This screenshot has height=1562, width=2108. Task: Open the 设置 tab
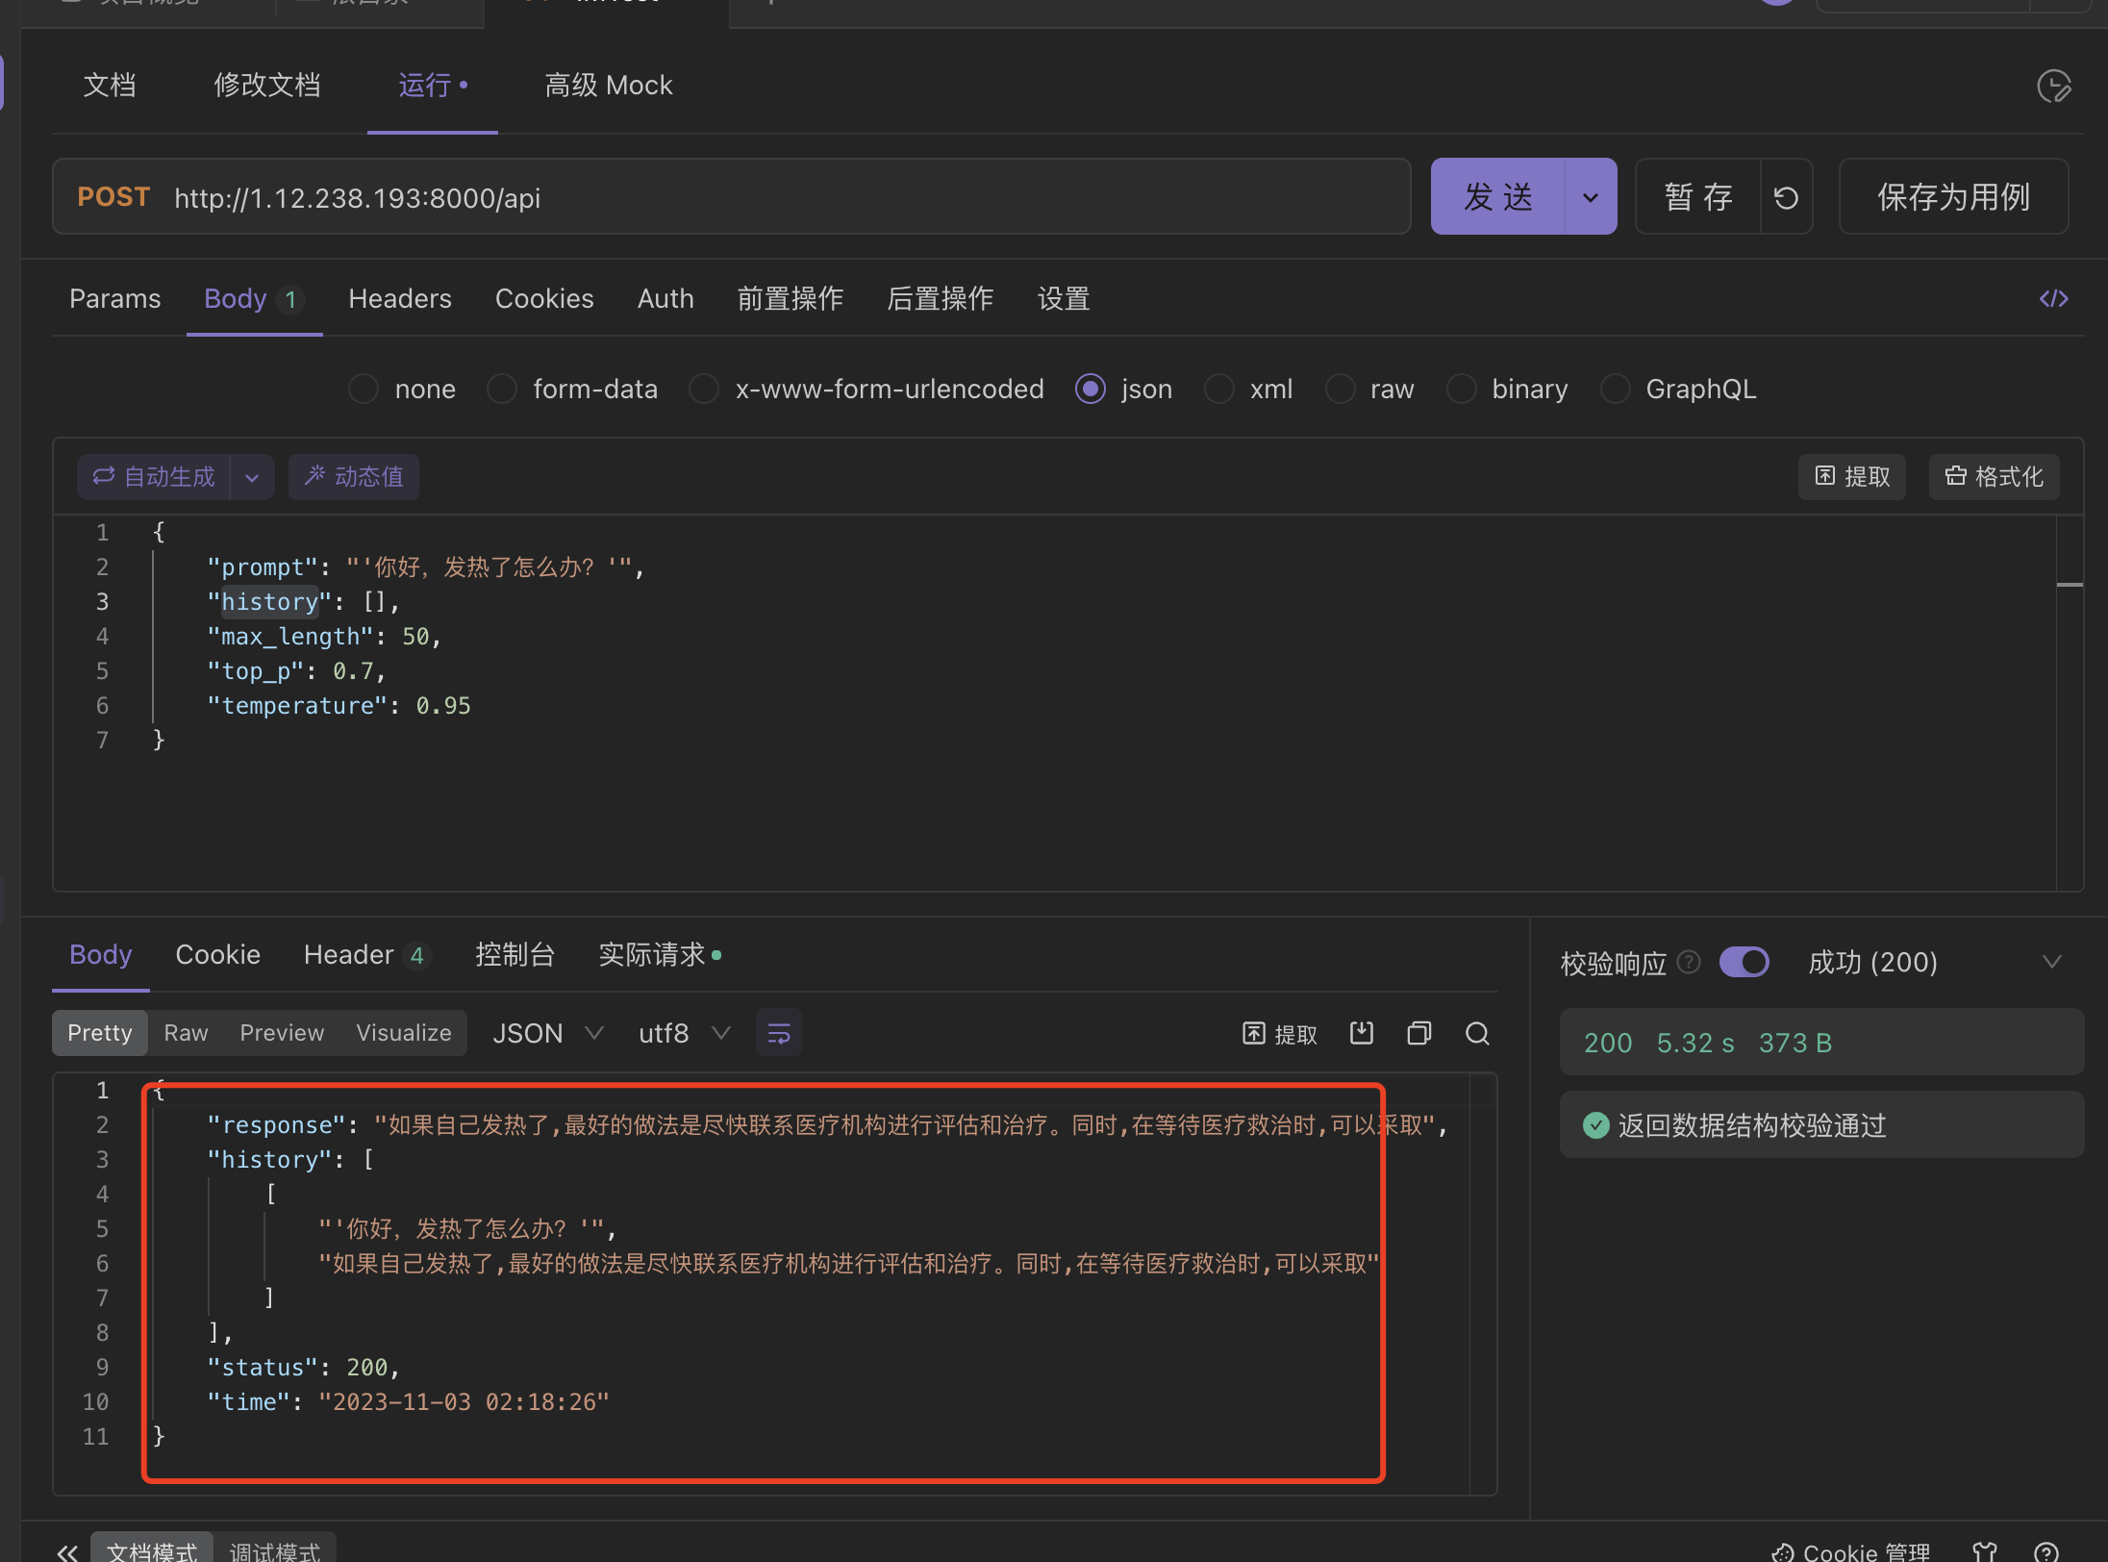point(1064,299)
